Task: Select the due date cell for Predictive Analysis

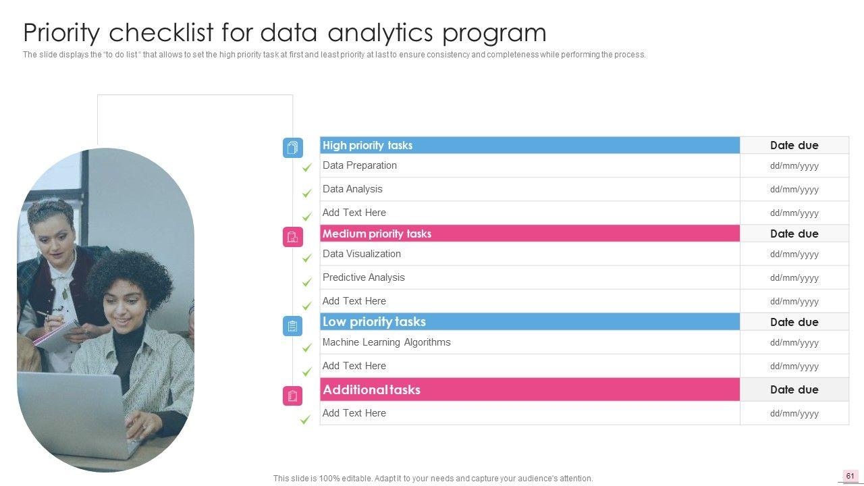Action: pos(794,278)
